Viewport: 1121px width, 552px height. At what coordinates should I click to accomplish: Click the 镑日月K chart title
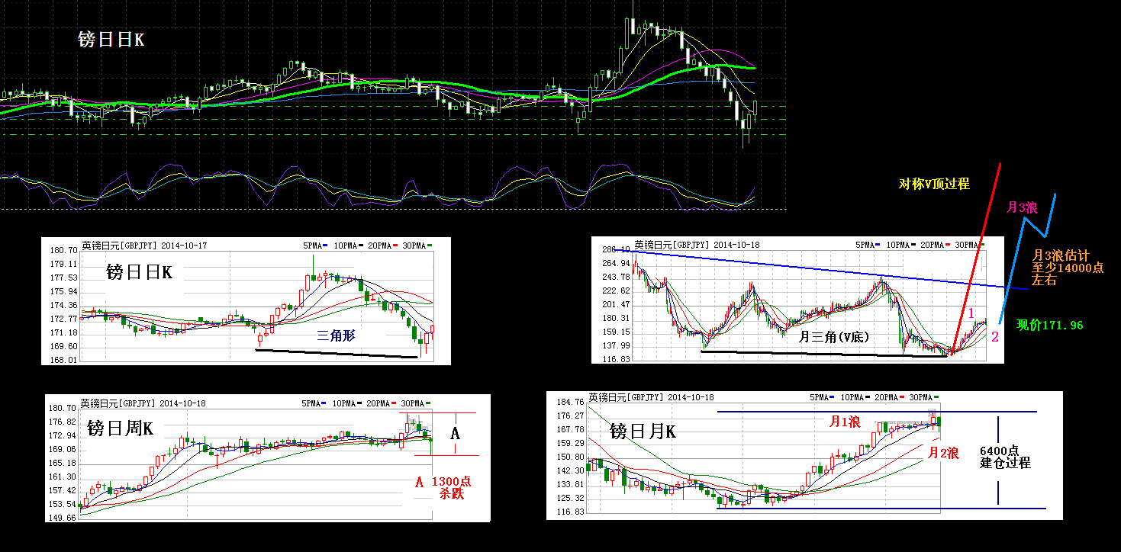(643, 432)
